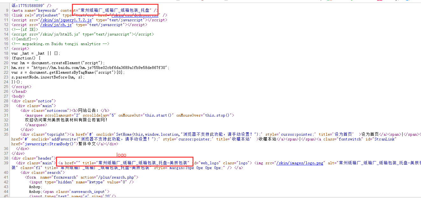The height and width of the screenshot is (198, 421).
Task: Click the marquee scrollamount="2" tag line
Action: (x=130, y=115)
